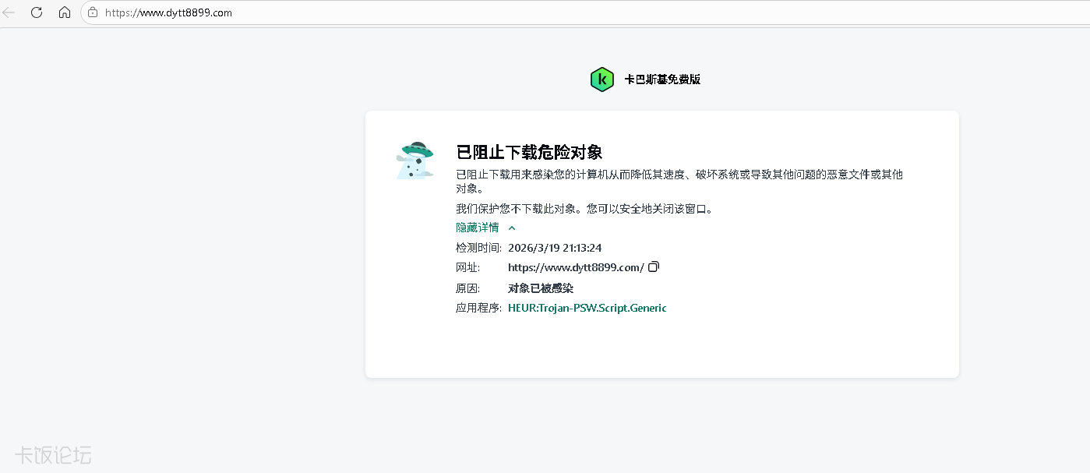Click the UFO illustration on the warning card
Screen dimensions: 1090x473
pyautogui.click(x=415, y=161)
